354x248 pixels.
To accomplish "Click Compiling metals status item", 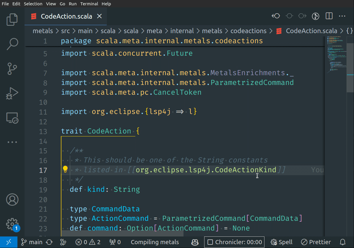I will (x=155, y=242).
